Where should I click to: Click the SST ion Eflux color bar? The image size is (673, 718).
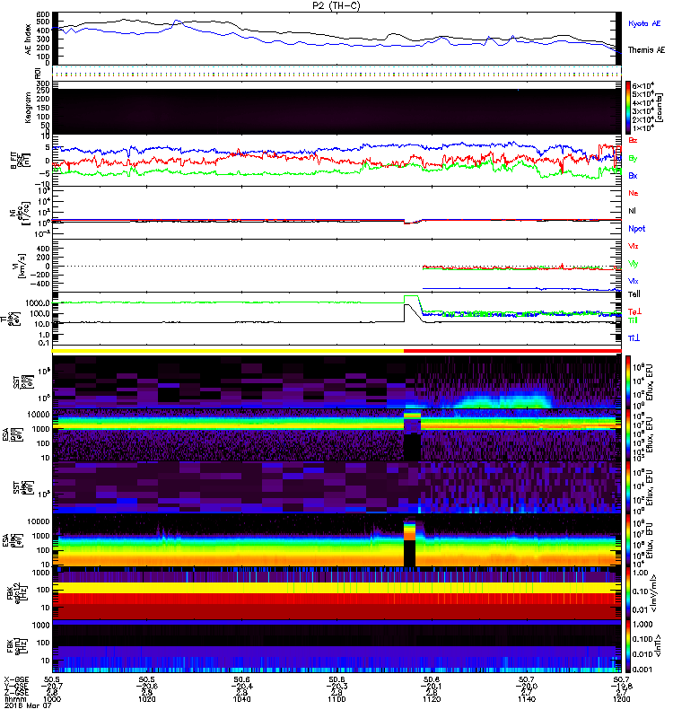(628, 381)
